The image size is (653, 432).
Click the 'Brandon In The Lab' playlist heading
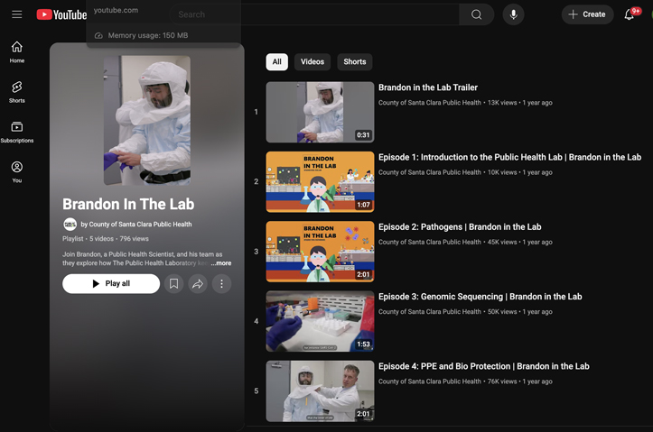(128, 204)
